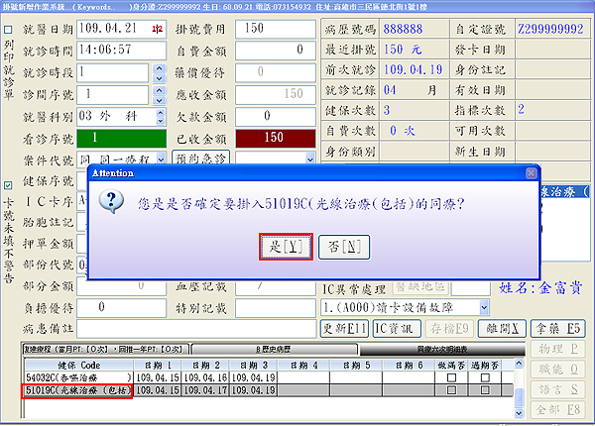Check 做滿否 box for 54032C row
Image resolution: width=595 pixels, height=426 pixels.
(452, 377)
